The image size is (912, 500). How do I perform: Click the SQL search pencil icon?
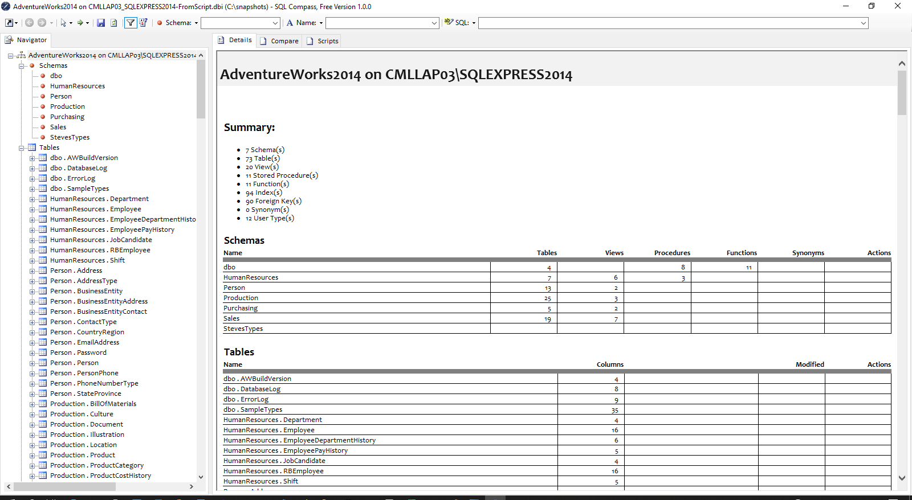[x=449, y=22]
